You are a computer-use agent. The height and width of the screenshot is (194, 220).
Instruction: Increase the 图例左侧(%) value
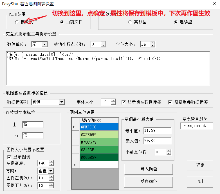(51, 177)
